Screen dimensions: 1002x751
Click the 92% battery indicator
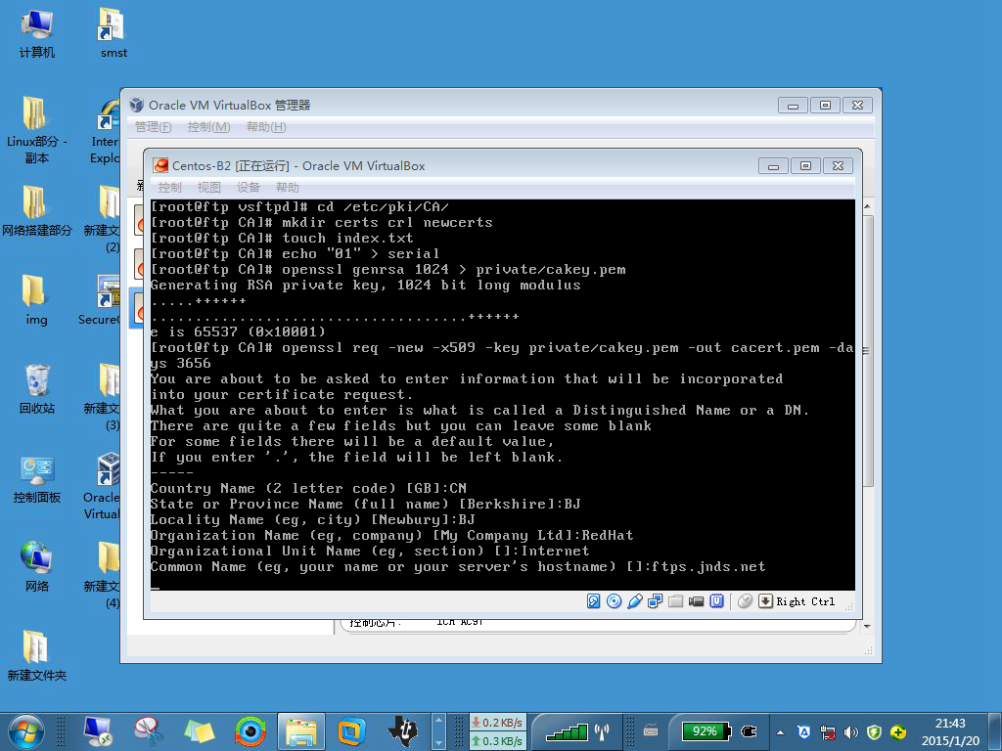[706, 731]
